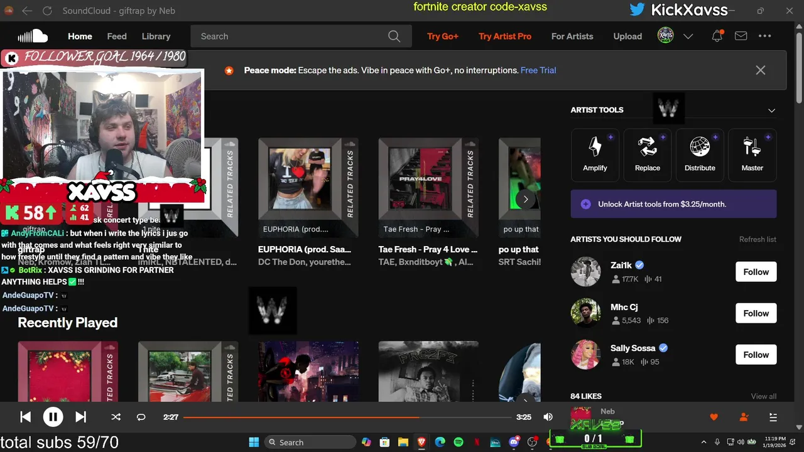804x452 pixels.
Task: Open the Windows Start menu
Action: point(254,442)
